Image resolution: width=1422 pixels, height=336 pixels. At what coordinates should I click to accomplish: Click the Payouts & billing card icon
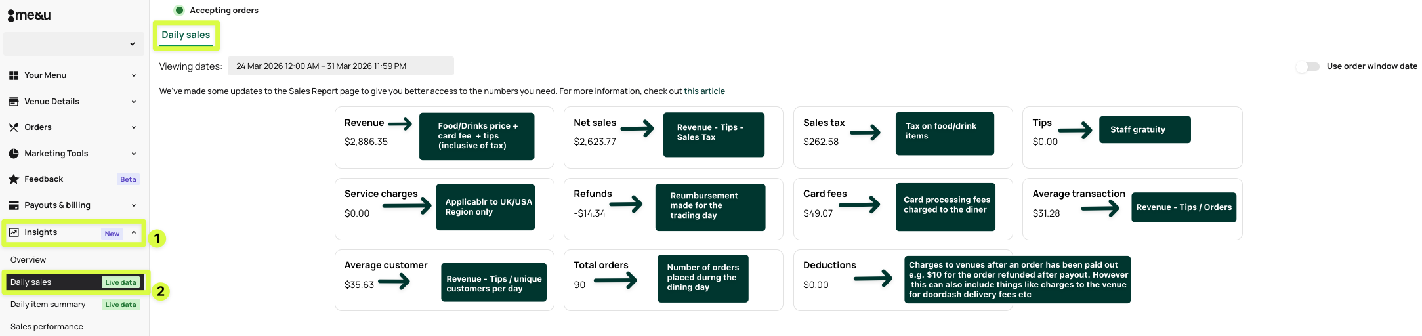[14, 205]
